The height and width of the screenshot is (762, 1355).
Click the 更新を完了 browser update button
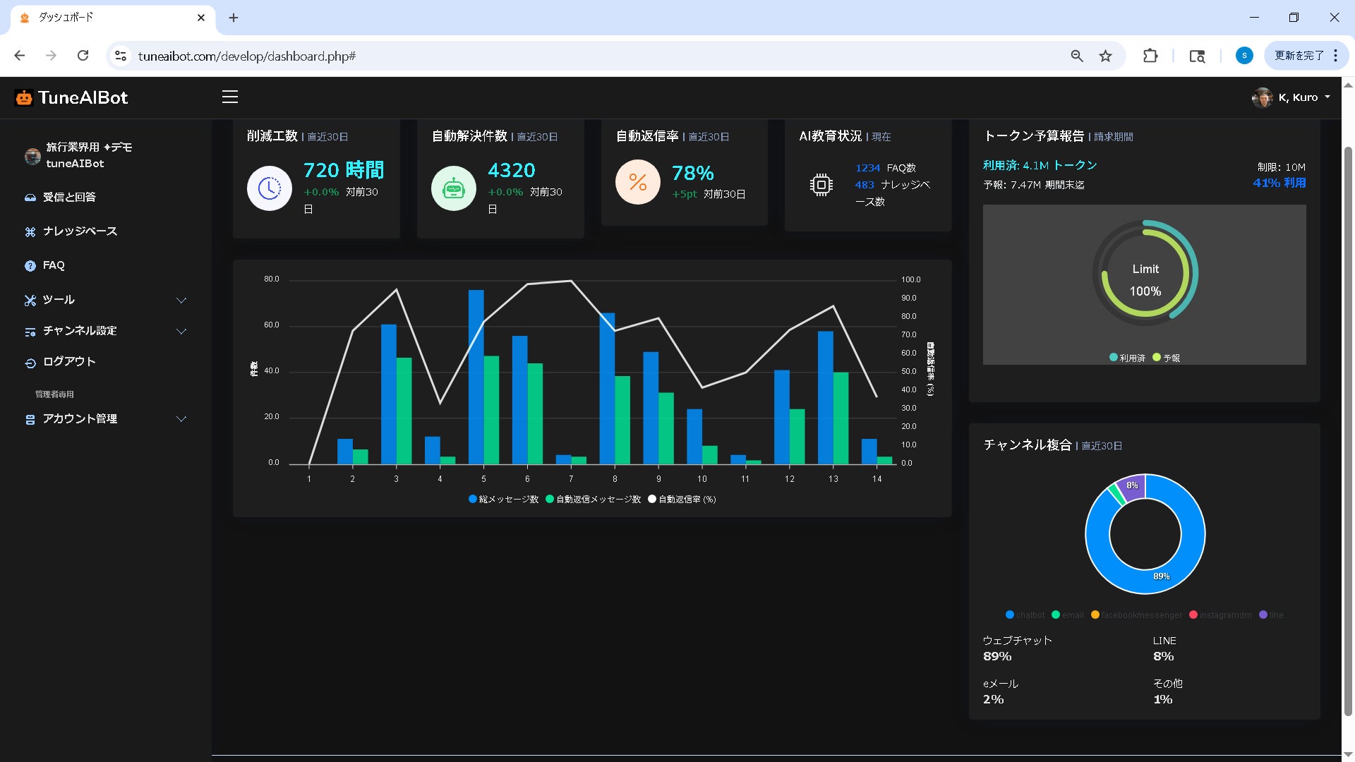(1299, 56)
